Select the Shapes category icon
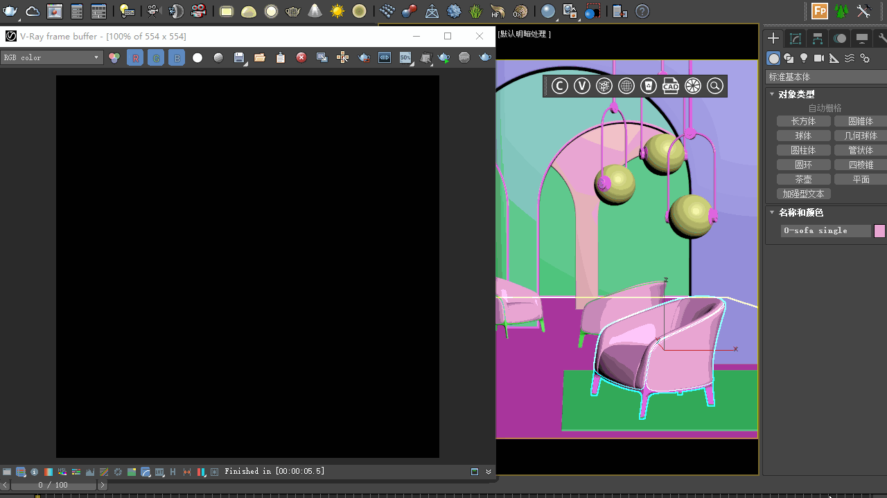 click(x=789, y=58)
